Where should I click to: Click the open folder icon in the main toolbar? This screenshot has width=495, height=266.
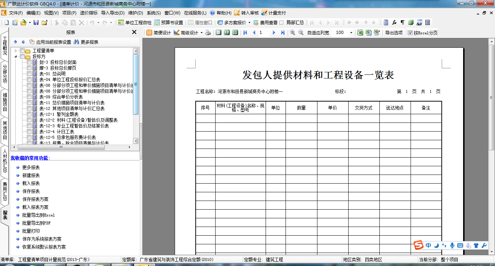23,22
